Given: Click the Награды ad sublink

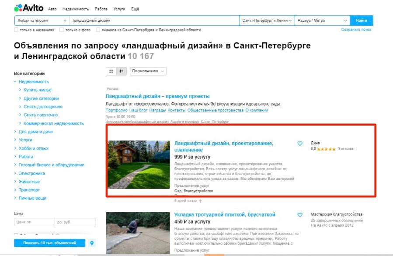Looking at the screenshot, I should pos(157,110).
